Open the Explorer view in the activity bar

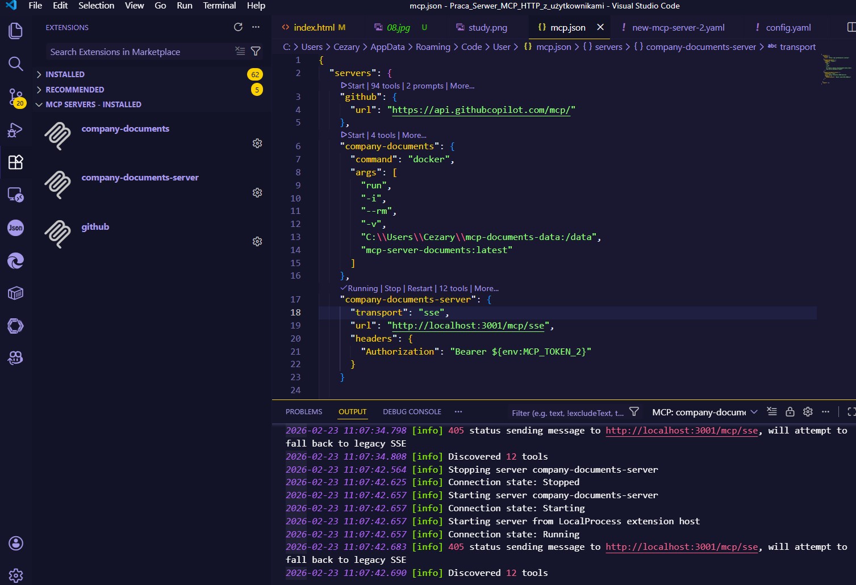pyautogui.click(x=15, y=31)
